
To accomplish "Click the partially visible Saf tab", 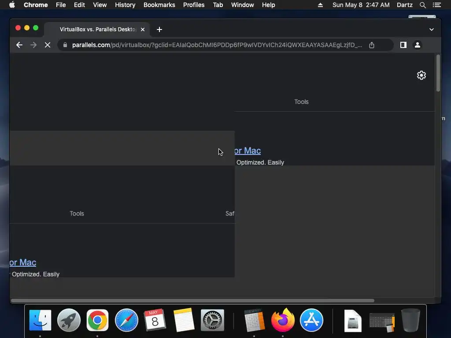I will (230, 213).
